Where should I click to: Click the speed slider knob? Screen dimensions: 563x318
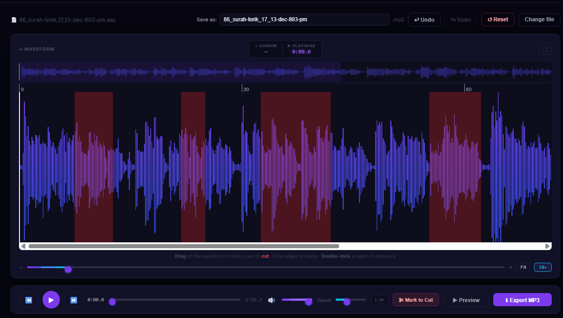347,302
